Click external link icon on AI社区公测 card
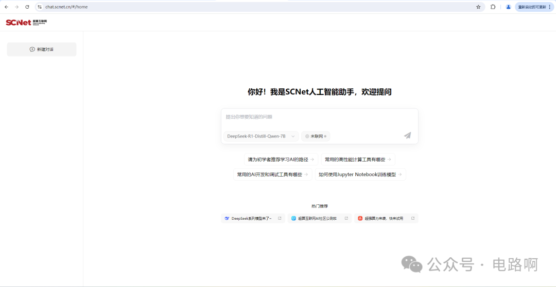 346,218
